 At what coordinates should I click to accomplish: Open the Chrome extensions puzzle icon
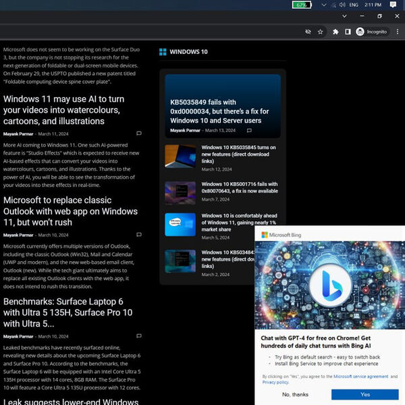click(335, 32)
